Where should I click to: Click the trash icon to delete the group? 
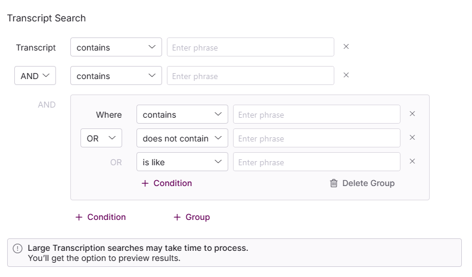(334, 183)
